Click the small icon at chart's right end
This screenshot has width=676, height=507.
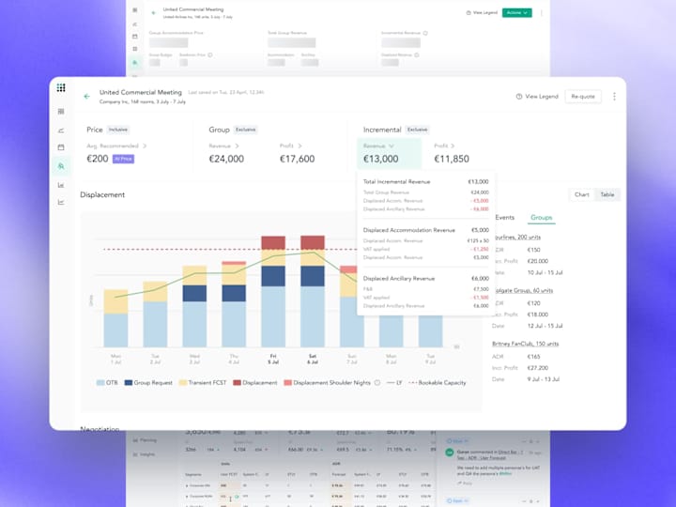click(456, 346)
